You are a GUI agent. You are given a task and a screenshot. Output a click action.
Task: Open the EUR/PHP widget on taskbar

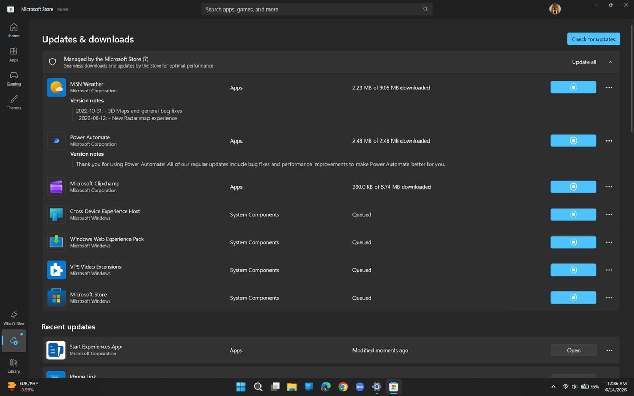click(23, 386)
